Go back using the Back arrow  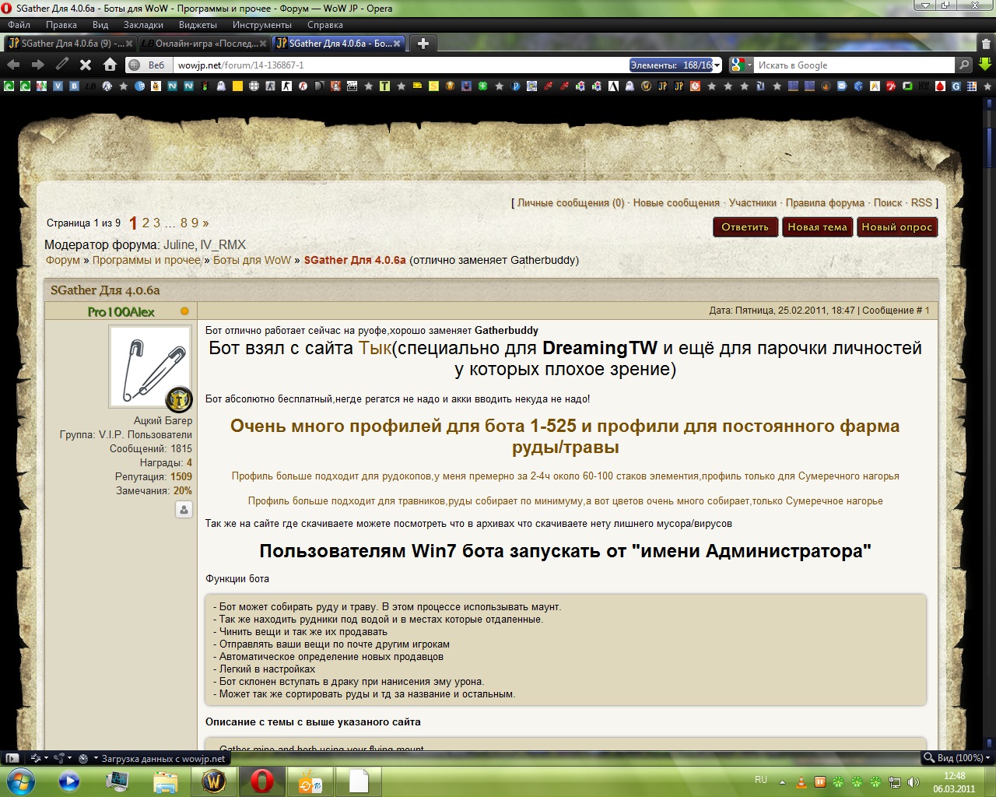(13, 65)
